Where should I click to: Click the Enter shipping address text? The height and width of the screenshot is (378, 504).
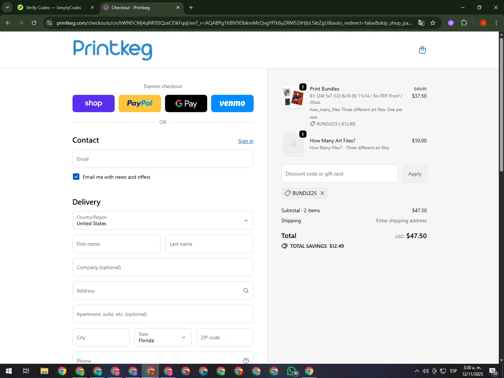pos(401,221)
